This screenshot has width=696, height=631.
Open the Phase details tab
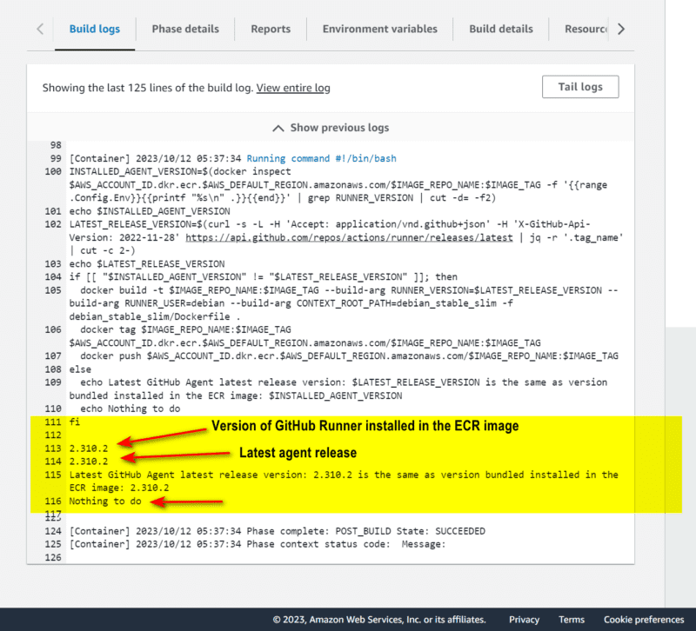click(185, 29)
